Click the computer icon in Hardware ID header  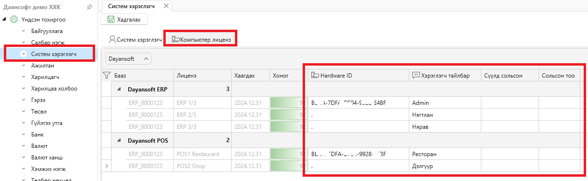[x=315, y=76]
